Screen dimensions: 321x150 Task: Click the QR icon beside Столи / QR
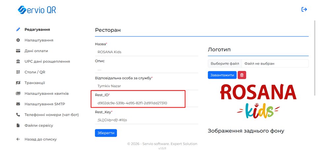18,72
